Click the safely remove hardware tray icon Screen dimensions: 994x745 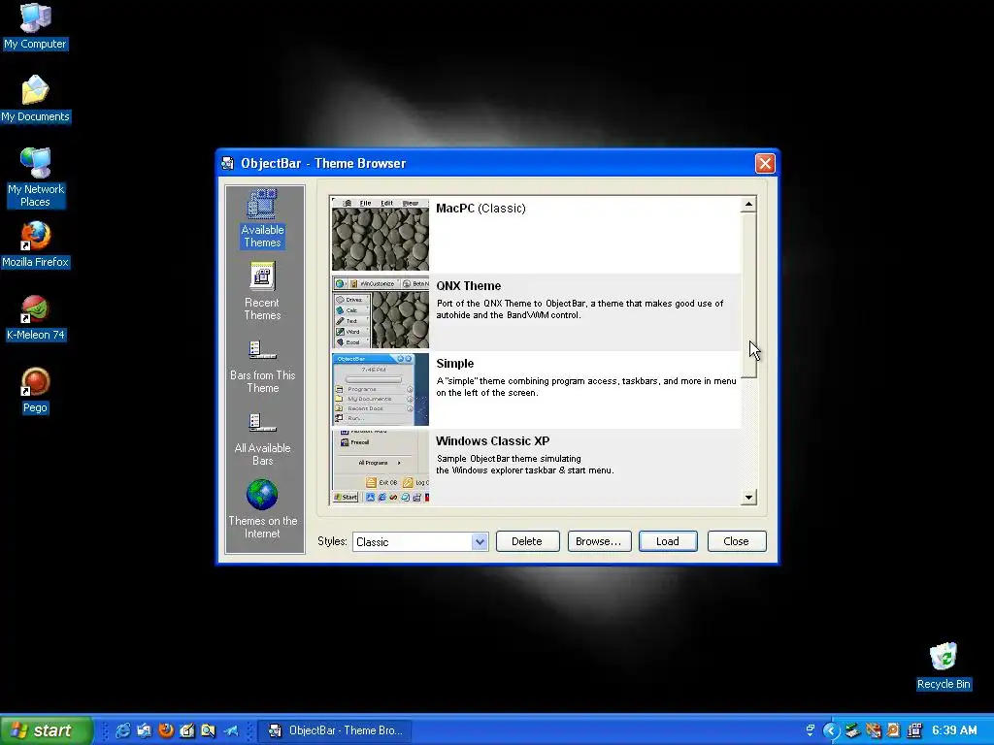pyautogui.click(x=852, y=730)
